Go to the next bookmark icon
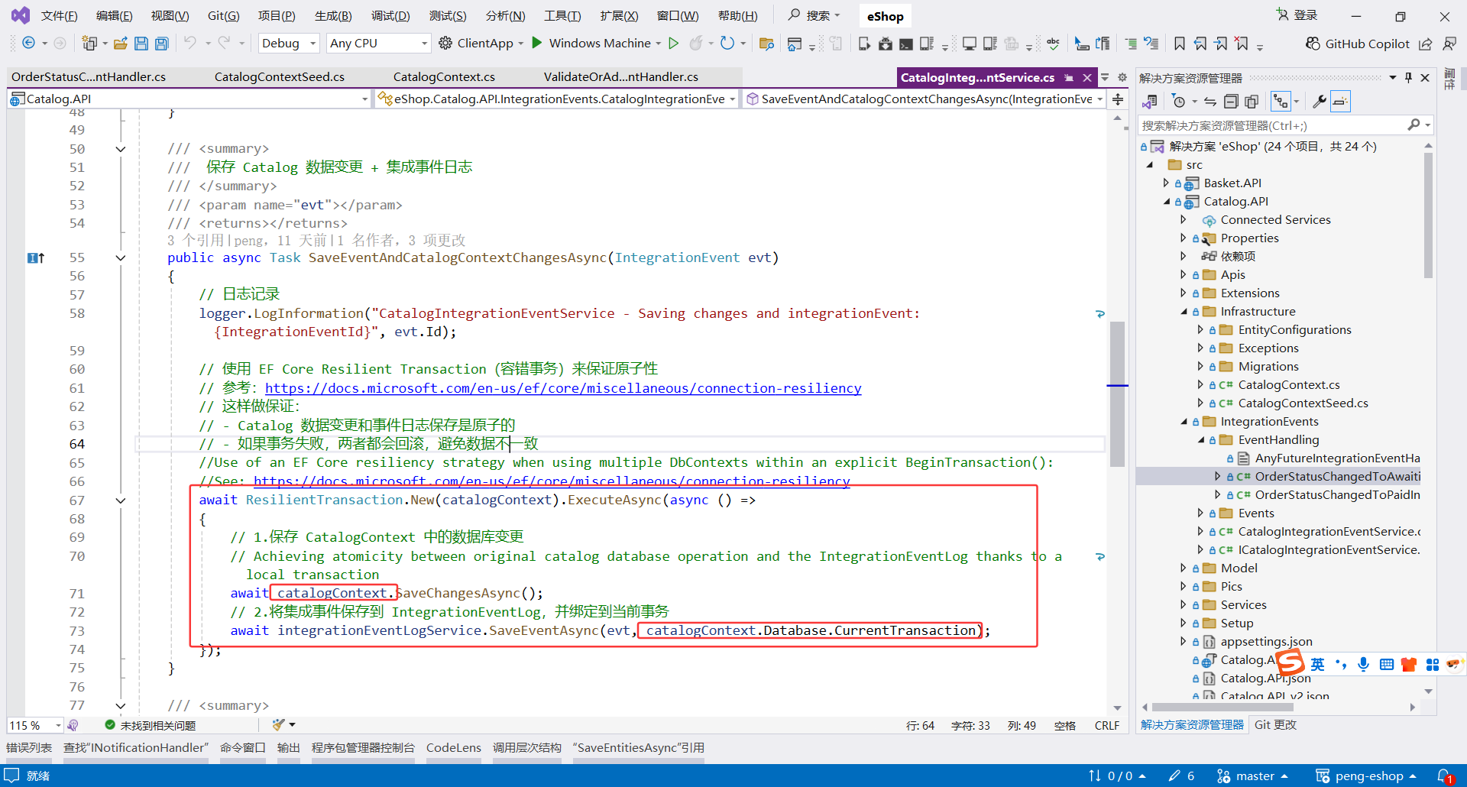 point(1221,44)
